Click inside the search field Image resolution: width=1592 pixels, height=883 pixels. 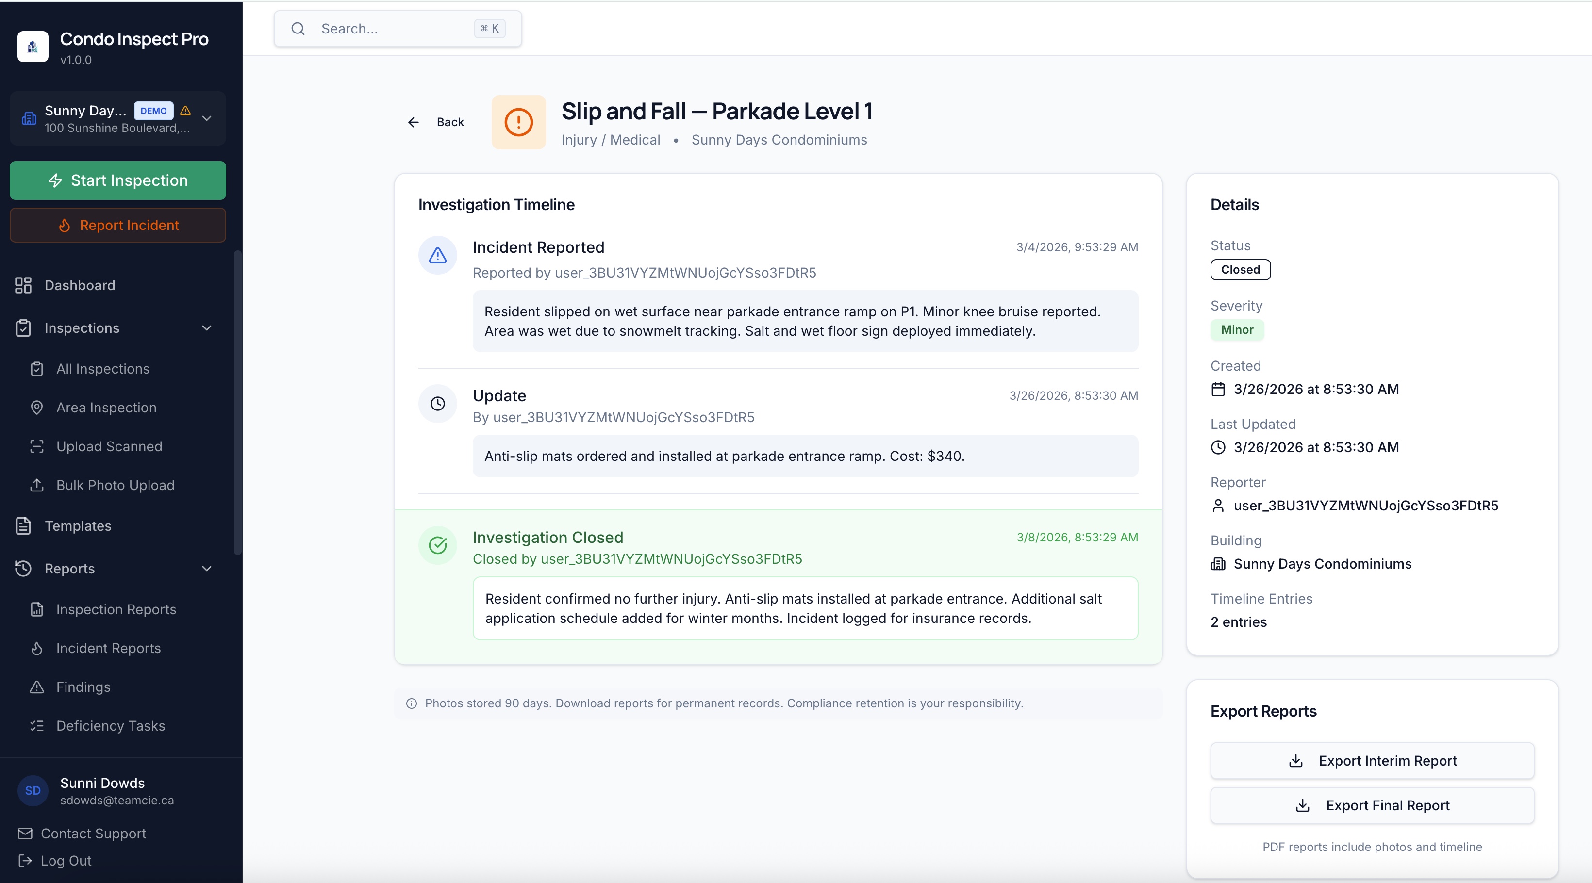[x=396, y=29]
